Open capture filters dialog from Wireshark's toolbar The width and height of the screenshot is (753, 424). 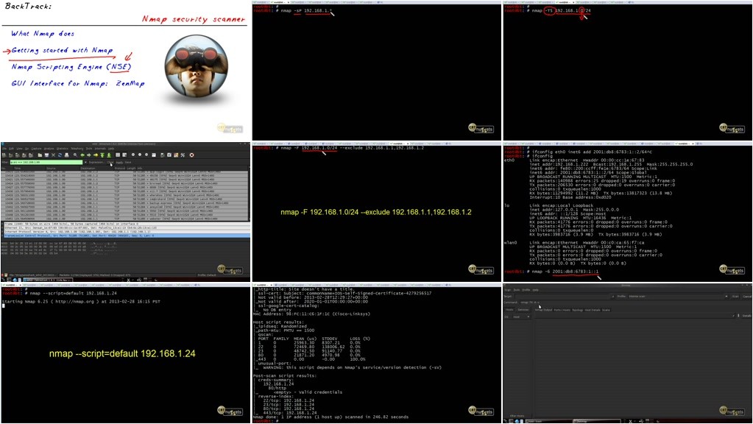tap(163, 155)
